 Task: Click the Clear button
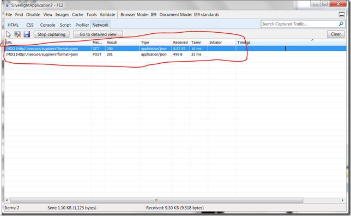336,34
